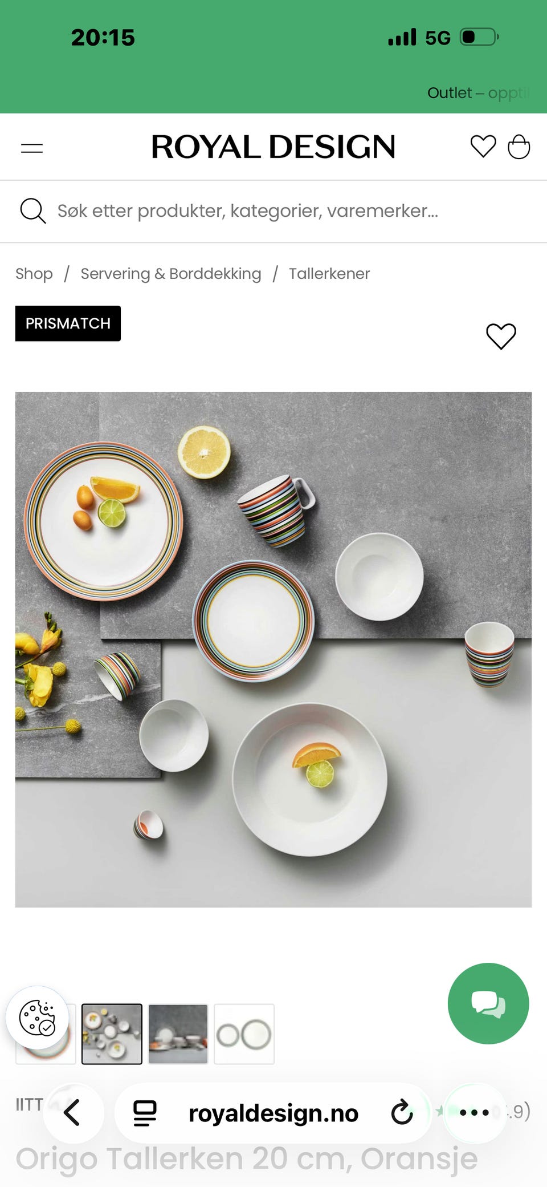
Task: Tap Outlet banner text
Action: pos(479,93)
